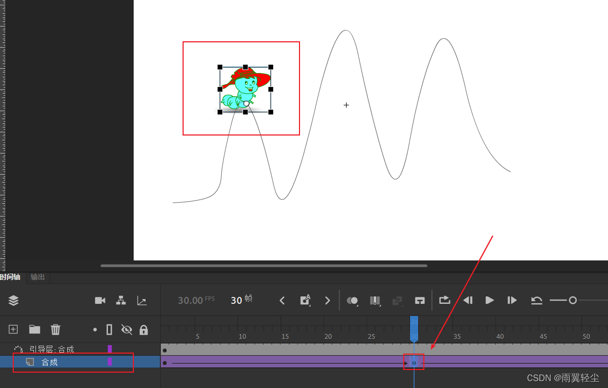Select frame 1 keyframe of guide layer
608x388 pixels.
point(165,350)
